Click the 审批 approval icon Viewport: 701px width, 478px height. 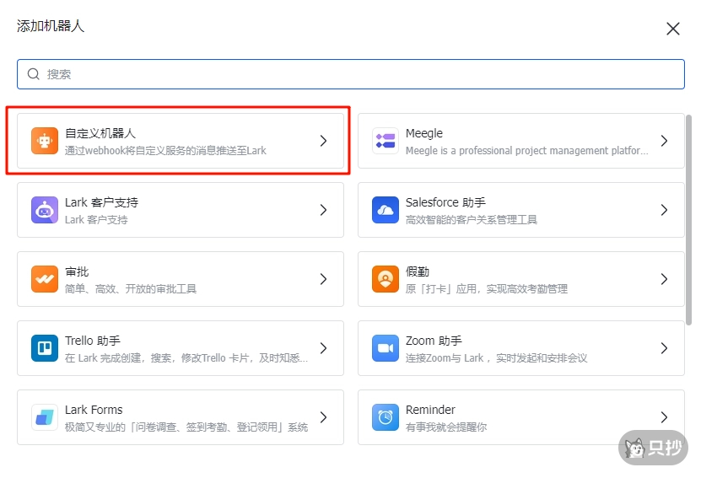click(x=45, y=279)
